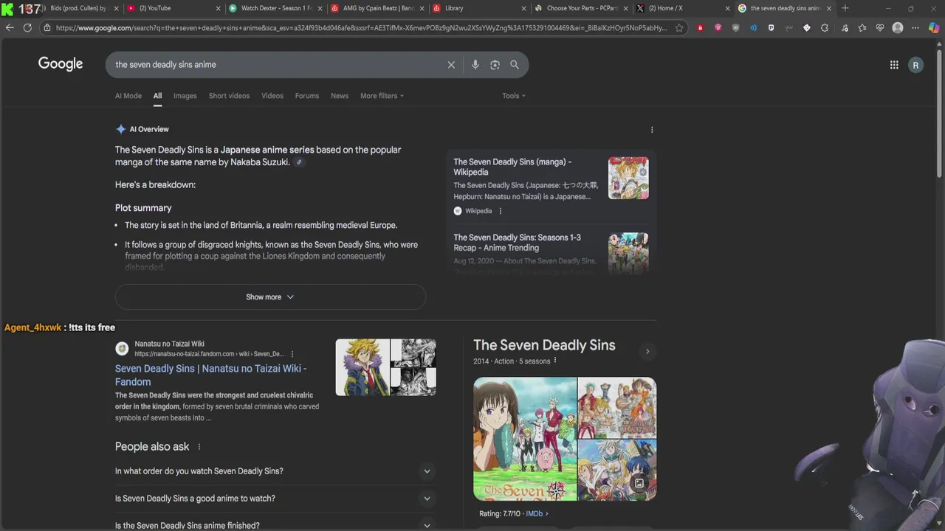Open the Wikipedia manga cover thumbnail
945x531 pixels.
628,178
